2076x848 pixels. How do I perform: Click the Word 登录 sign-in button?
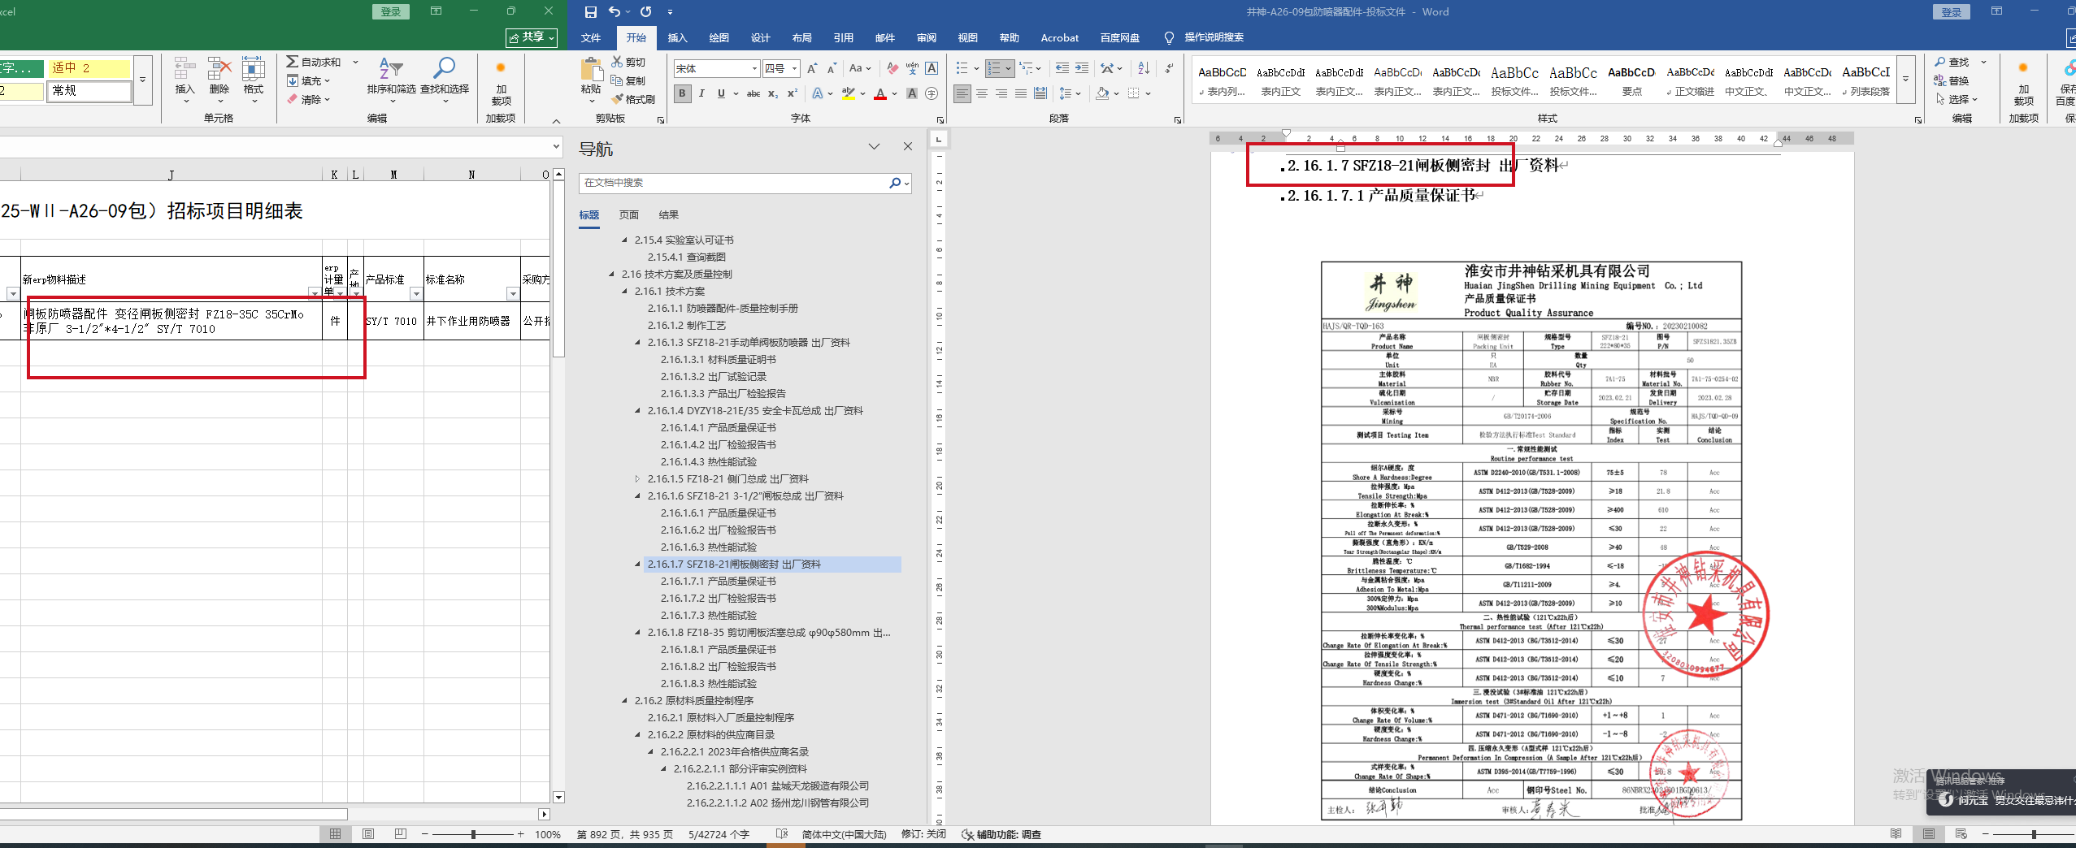[x=1951, y=11]
